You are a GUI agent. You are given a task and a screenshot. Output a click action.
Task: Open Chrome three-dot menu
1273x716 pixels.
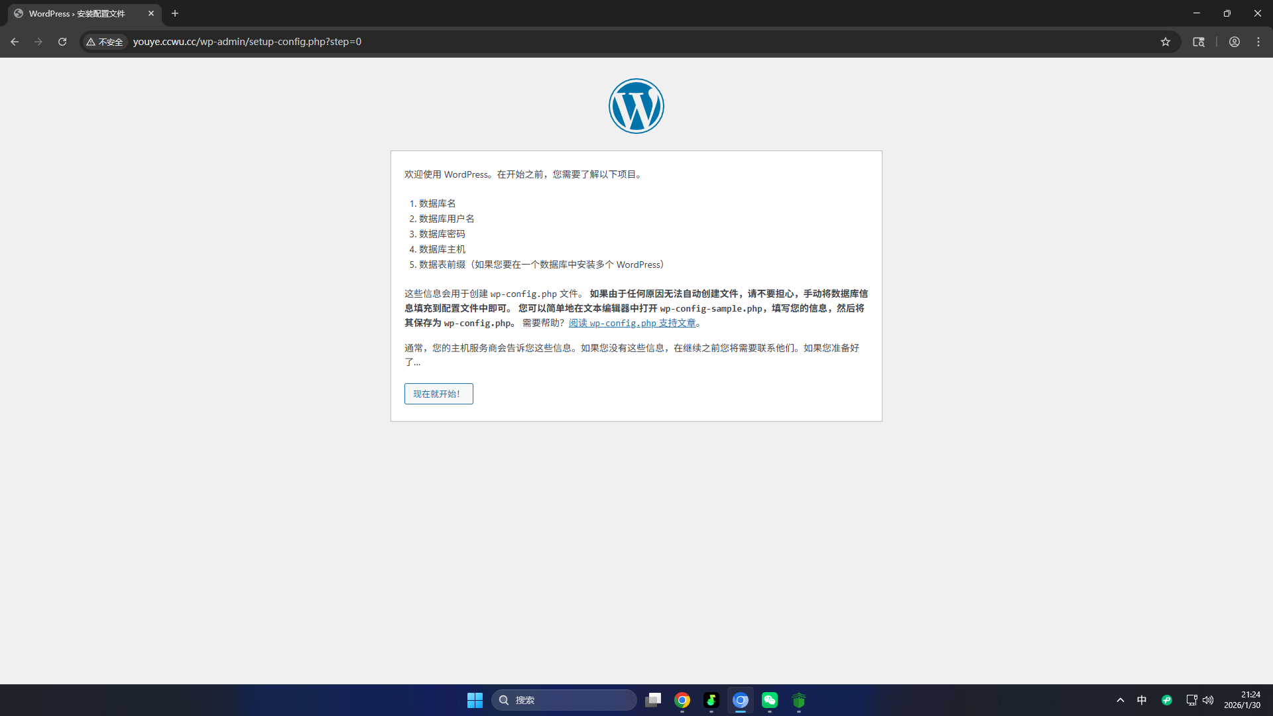[x=1258, y=42]
